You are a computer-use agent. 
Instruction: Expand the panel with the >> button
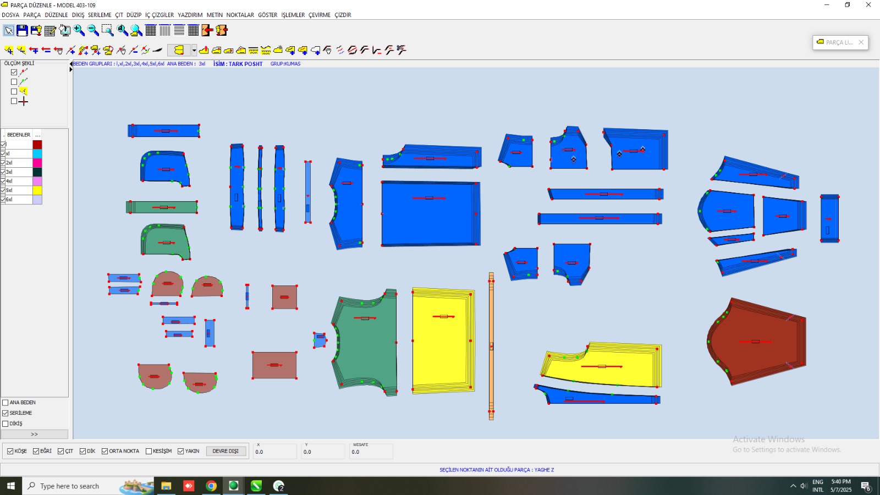[x=34, y=435]
